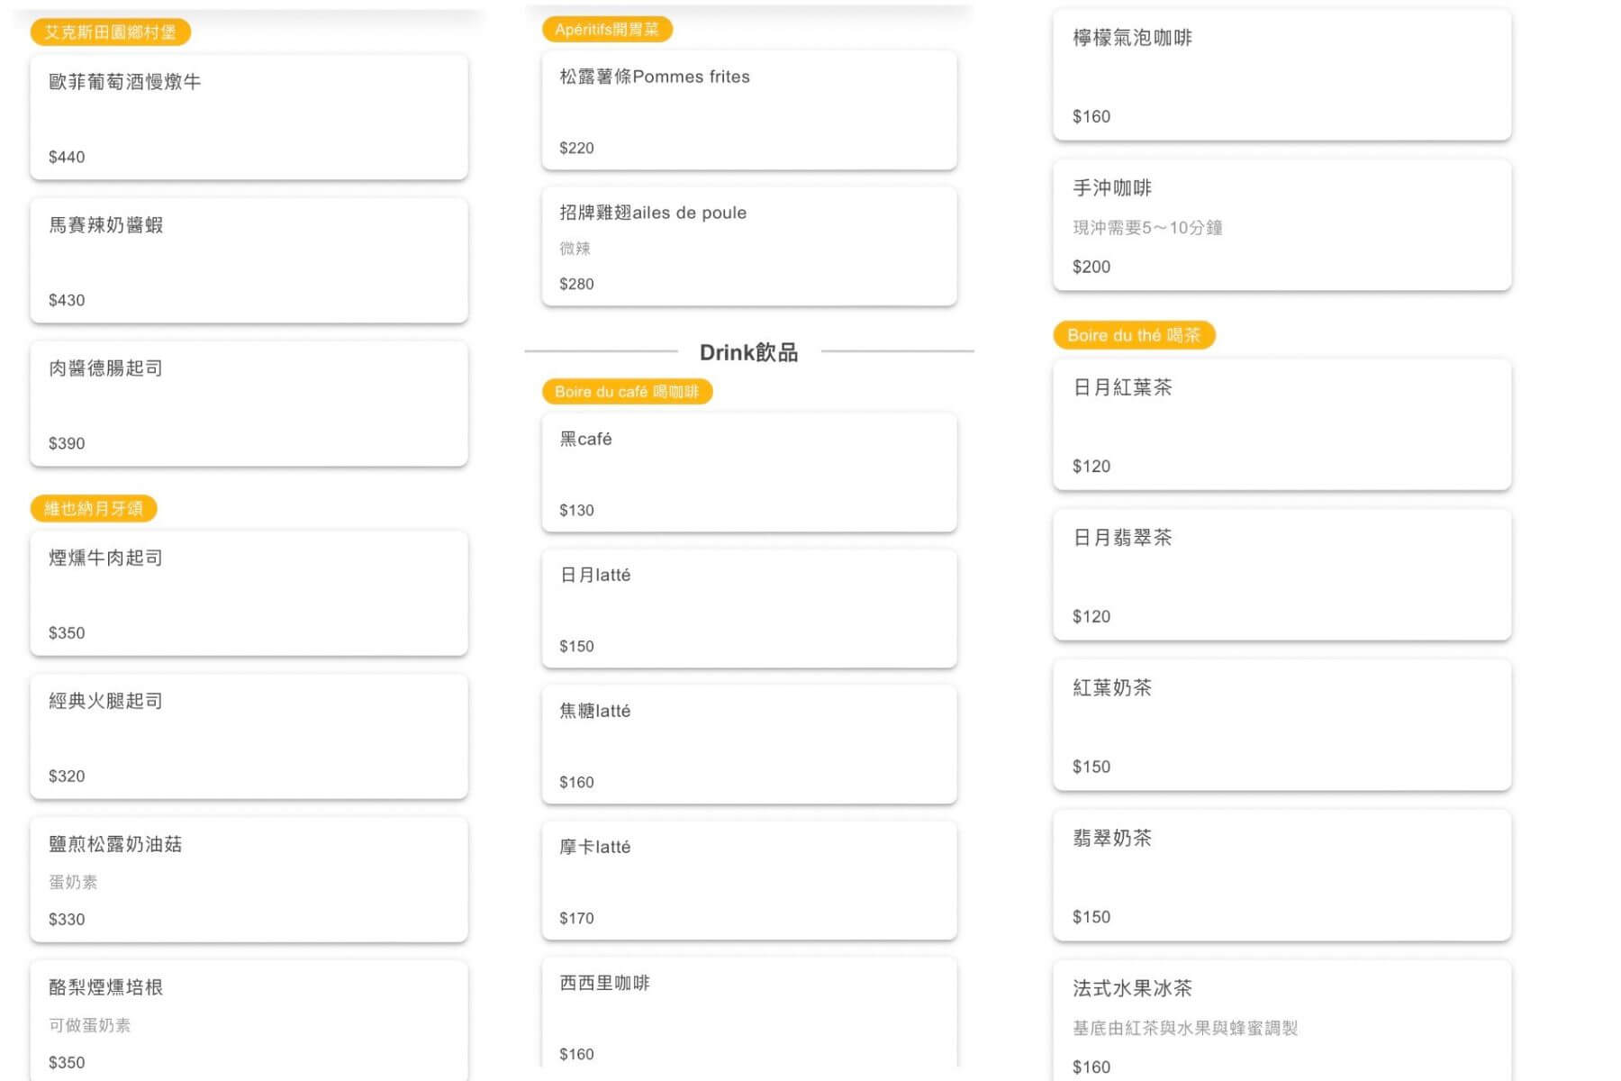Click the $200 price of 手沖咖啡
The width and height of the screenshot is (1621, 1081).
pyautogui.click(x=1091, y=267)
